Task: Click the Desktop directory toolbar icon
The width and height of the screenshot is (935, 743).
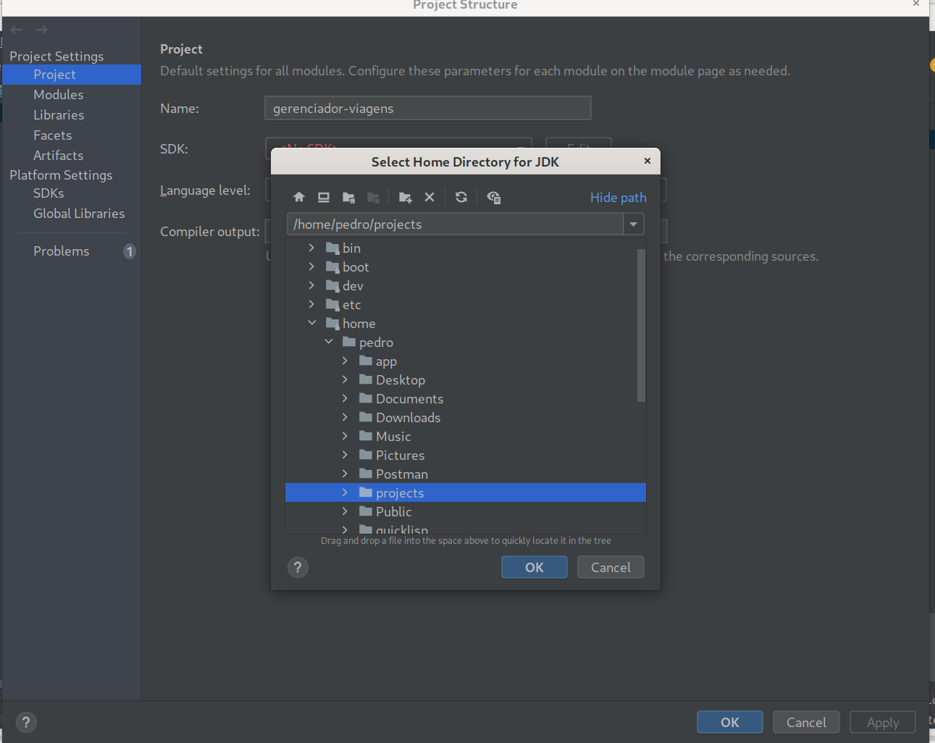Action: click(x=324, y=197)
